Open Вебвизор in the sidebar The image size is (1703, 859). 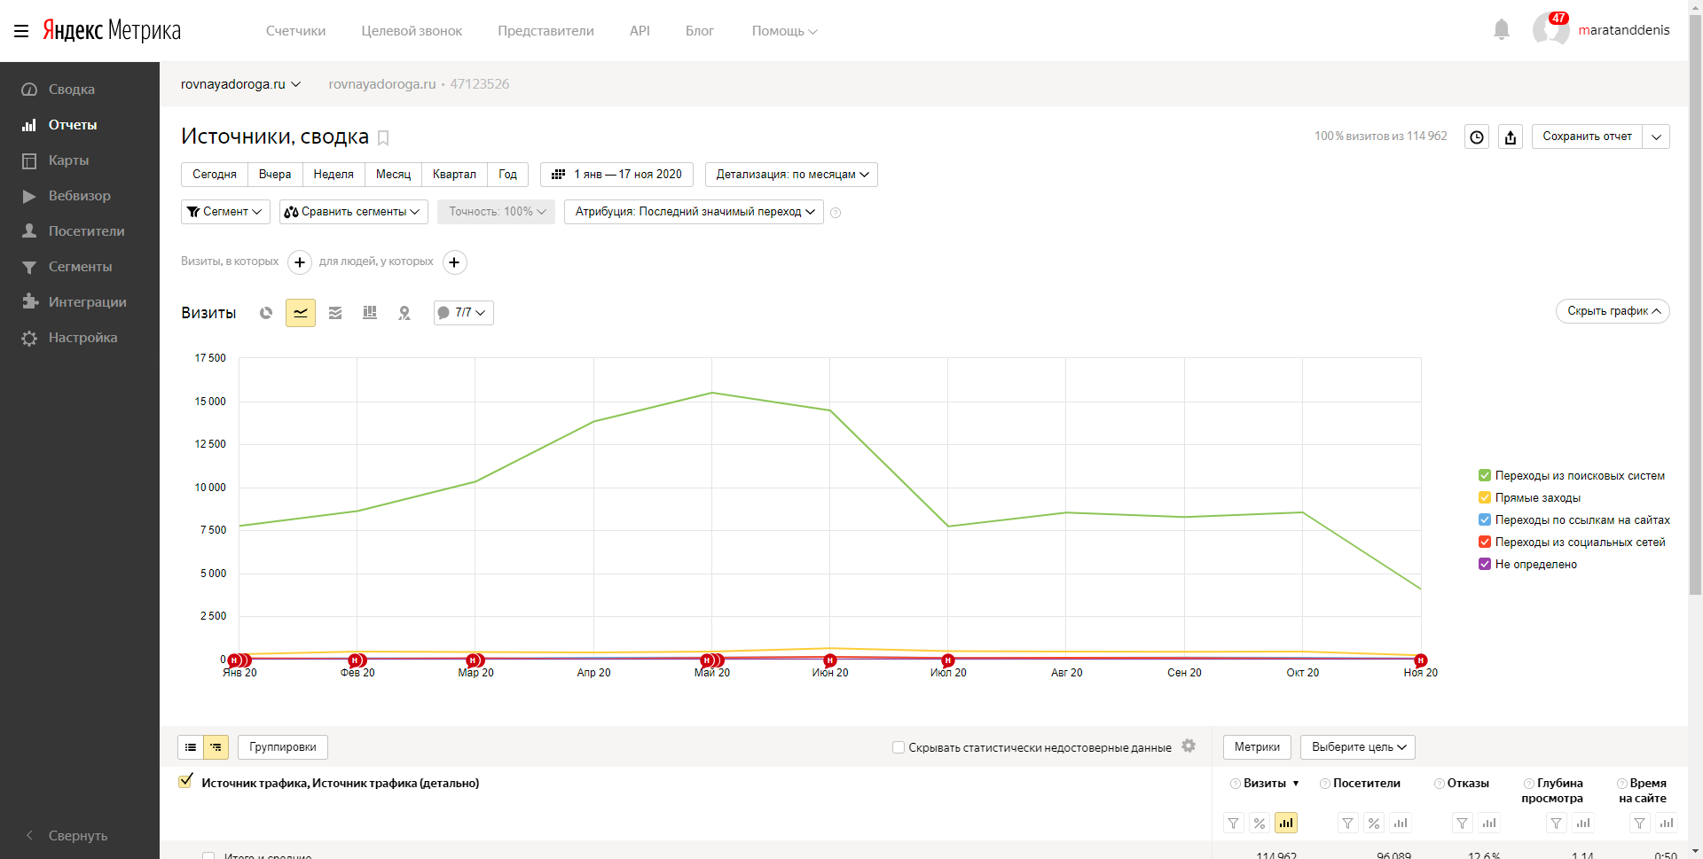(x=79, y=196)
